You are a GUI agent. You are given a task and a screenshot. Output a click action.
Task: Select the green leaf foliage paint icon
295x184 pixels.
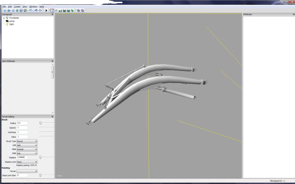coord(72,11)
